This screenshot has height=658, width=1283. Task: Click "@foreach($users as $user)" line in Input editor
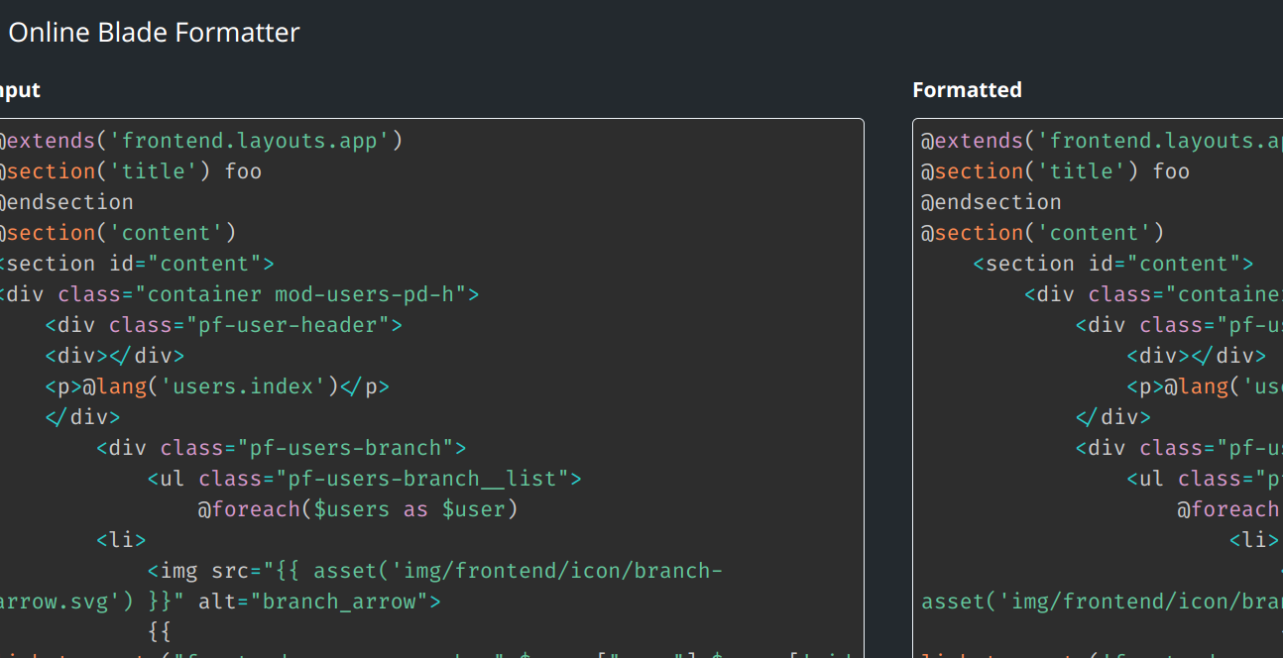(357, 509)
